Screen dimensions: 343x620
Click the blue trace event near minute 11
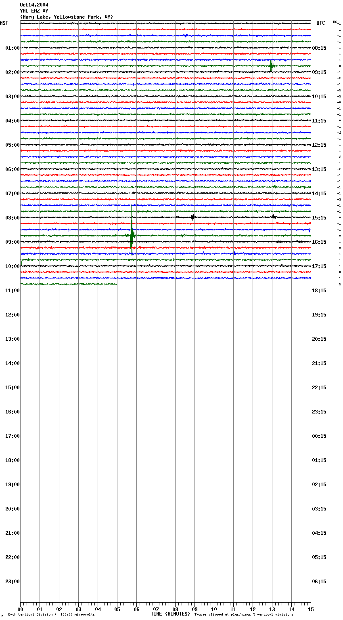pyautogui.click(x=235, y=254)
